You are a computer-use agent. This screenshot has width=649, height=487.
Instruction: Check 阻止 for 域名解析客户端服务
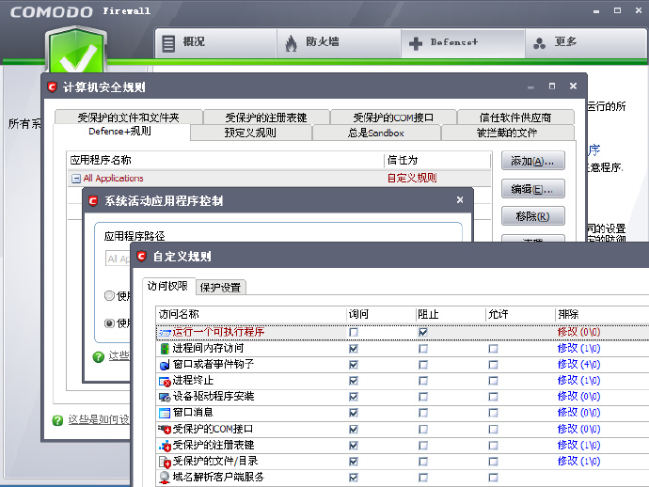click(x=423, y=478)
